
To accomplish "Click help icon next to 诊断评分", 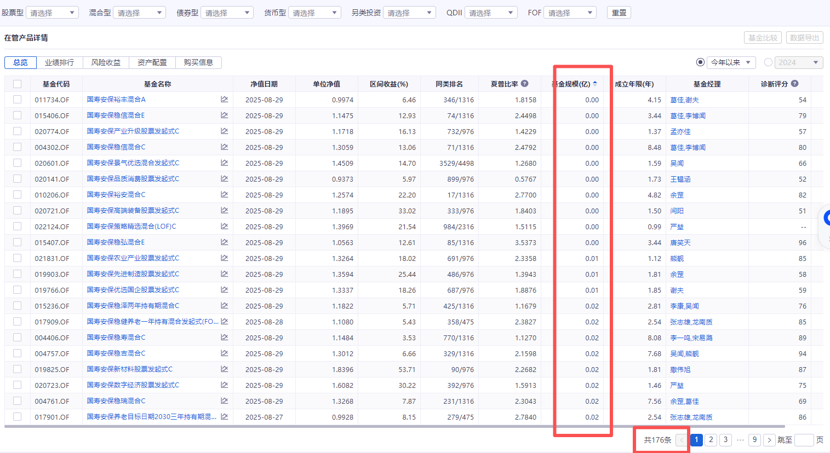I will (794, 84).
